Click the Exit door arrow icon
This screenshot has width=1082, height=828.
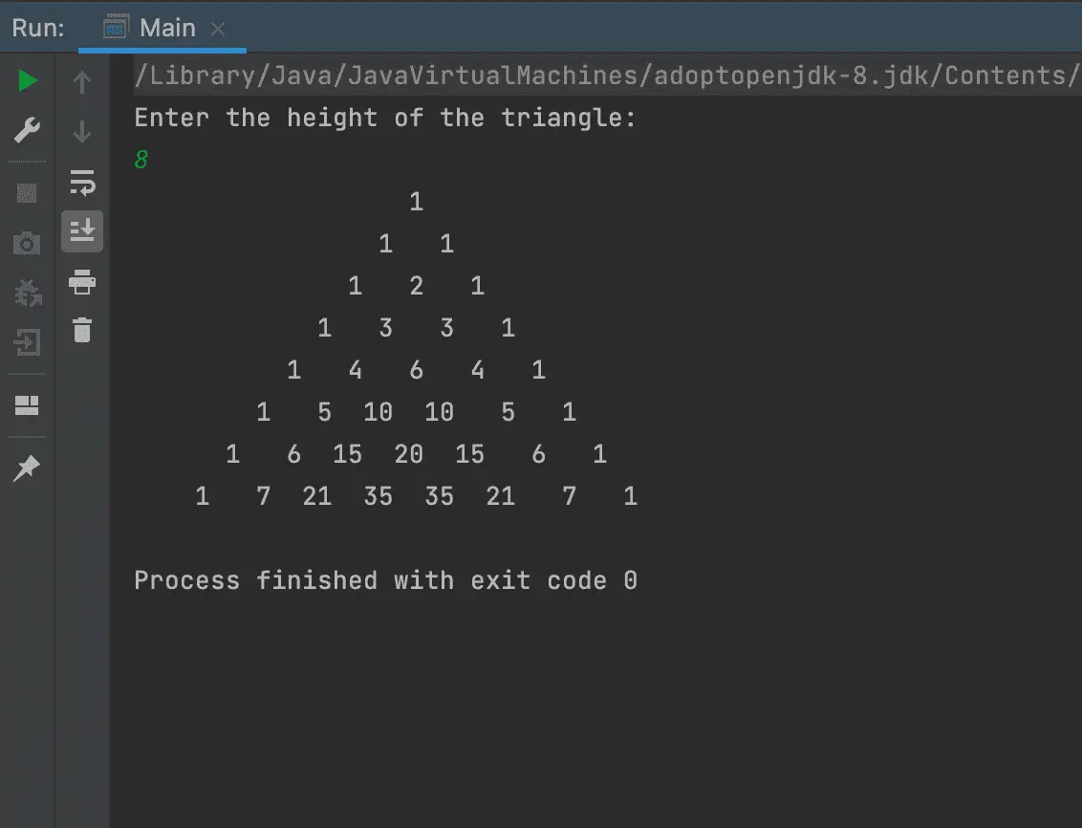28,342
